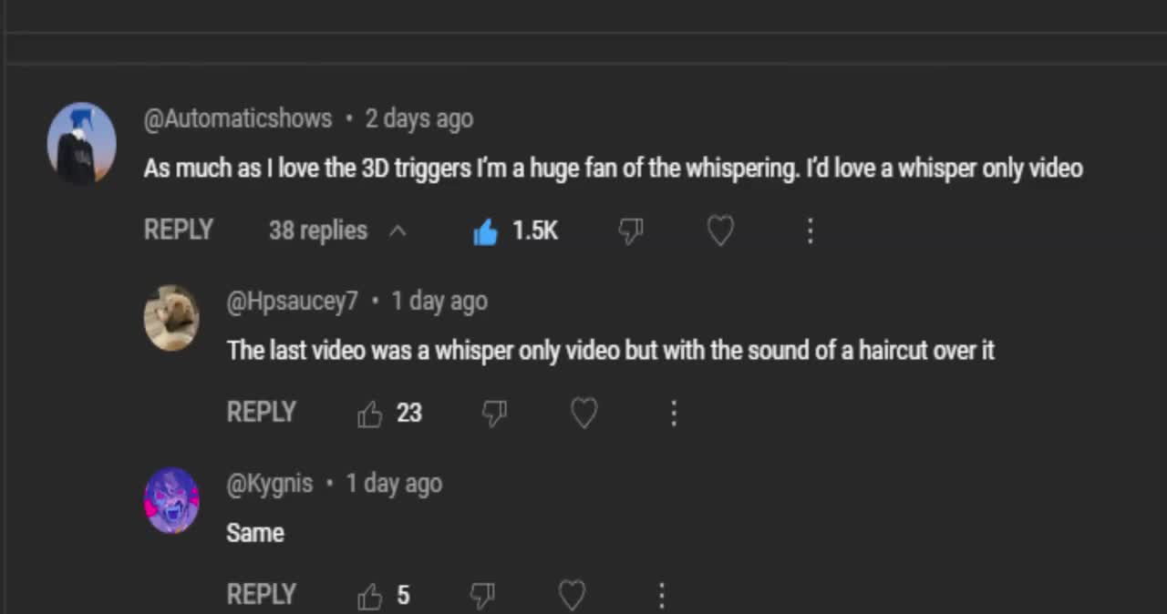
Task: Heart the Automaticshows comment
Action: click(x=720, y=231)
